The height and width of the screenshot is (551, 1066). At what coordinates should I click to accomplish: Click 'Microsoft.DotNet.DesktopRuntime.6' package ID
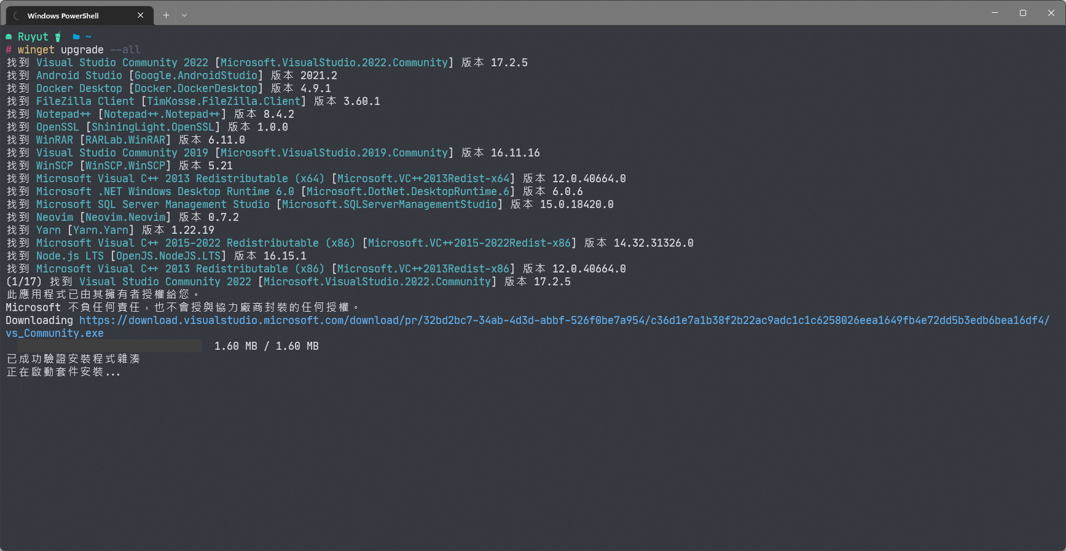pyautogui.click(x=408, y=191)
